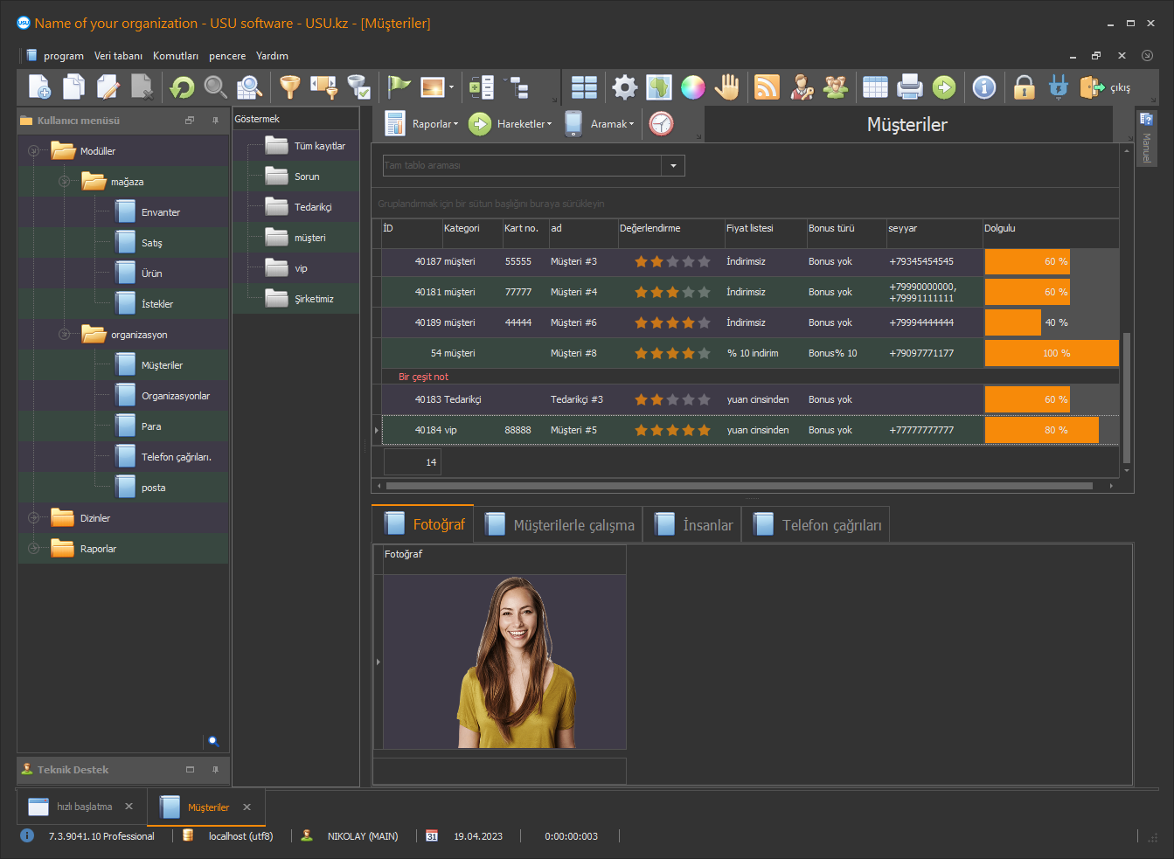
Task: Click the green arrow export icon
Action: coord(944,87)
